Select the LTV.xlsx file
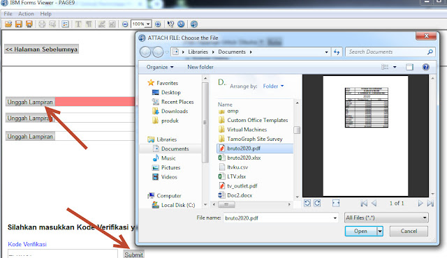The height and width of the screenshot is (258, 447). (x=236, y=176)
